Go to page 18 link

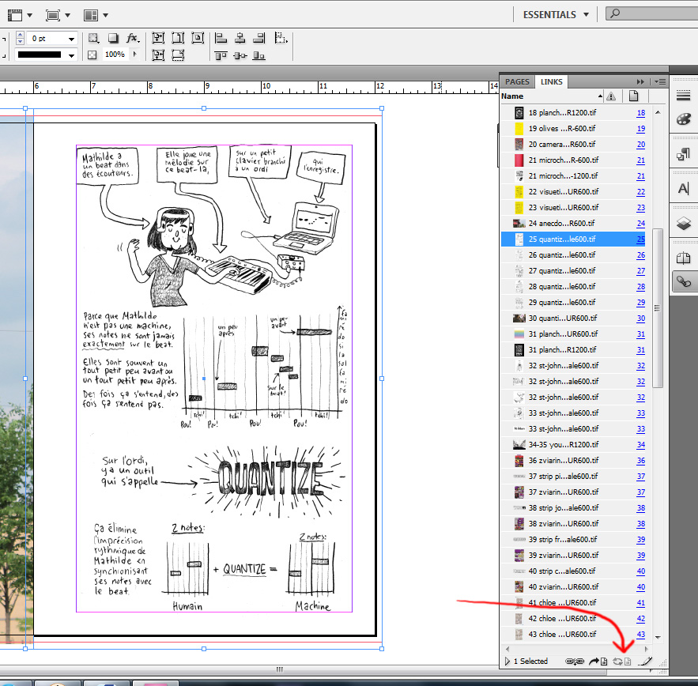[640, 113]
